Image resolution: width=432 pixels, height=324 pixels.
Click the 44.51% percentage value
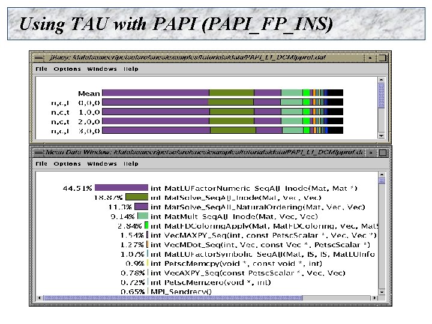click(77, 188)
